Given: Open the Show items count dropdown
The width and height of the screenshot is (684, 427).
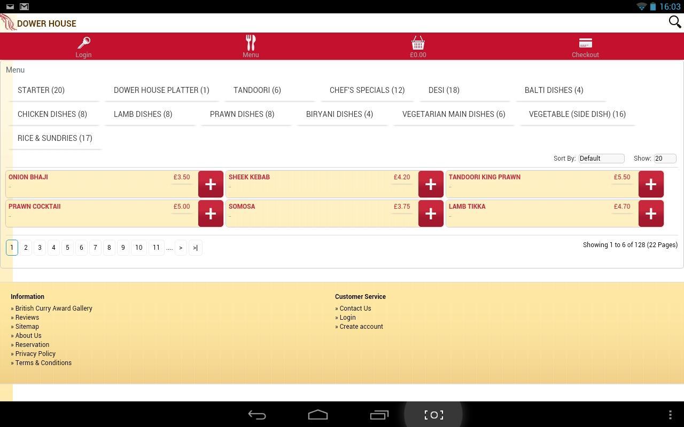Looking at the screenshot, I should click(665, 159).
